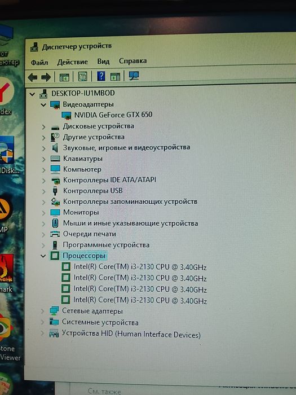Click the Процессоры chip icon
296x395 pixels.
[55, 256]
